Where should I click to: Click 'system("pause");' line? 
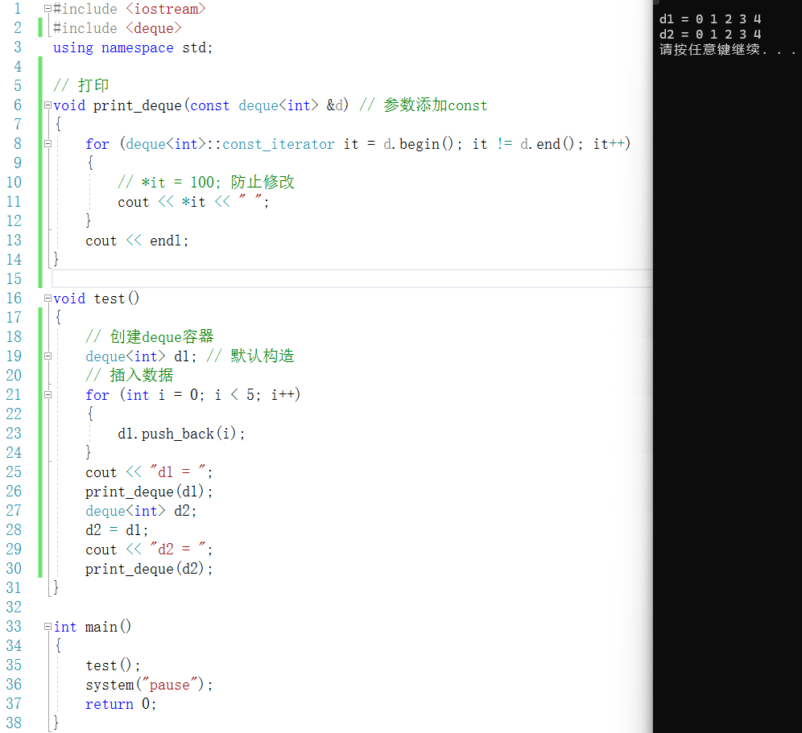point(149,685)
